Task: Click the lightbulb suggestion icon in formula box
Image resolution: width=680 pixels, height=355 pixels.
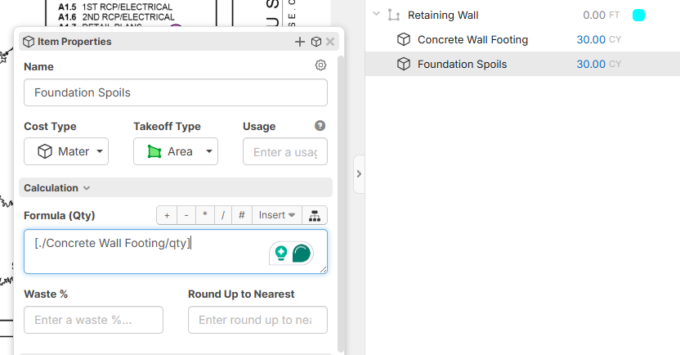Action: (281, 253)
